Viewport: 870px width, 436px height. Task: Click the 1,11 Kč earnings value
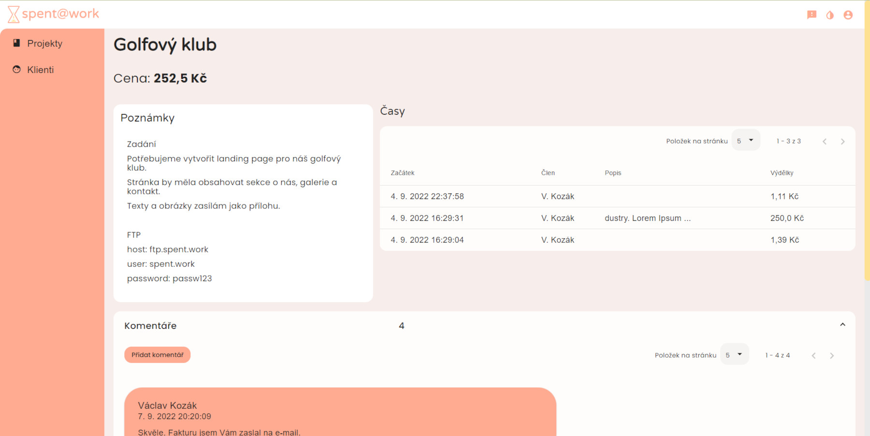point(784,196)
